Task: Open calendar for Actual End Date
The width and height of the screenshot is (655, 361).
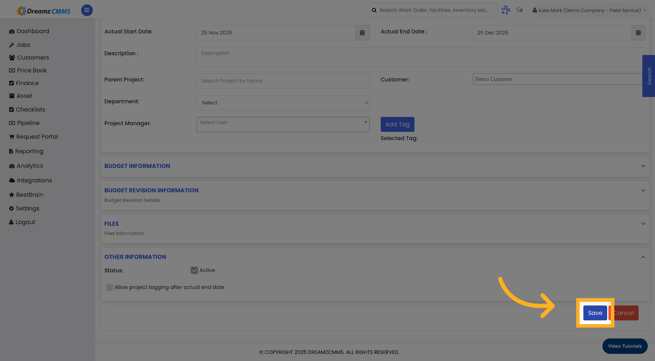Action: tap(638, 33)
